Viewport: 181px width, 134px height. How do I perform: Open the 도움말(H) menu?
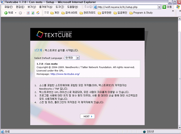click(73, 7)
